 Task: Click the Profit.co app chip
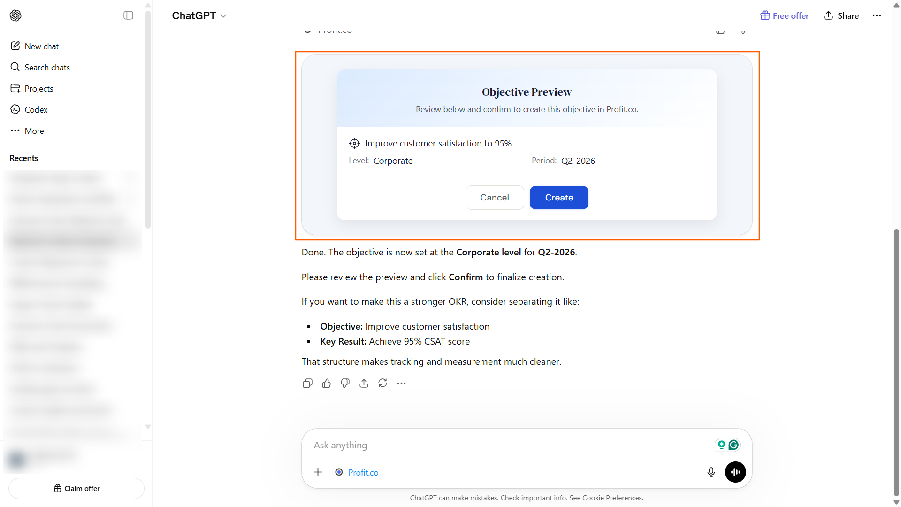(x=357, y=472)
